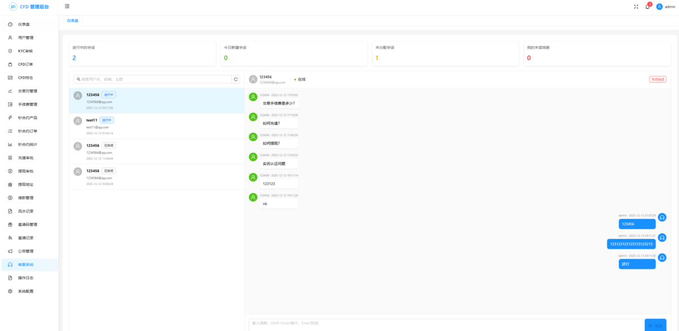
Task: Open the 操作日志 menu entry
Action: point(25,278)
